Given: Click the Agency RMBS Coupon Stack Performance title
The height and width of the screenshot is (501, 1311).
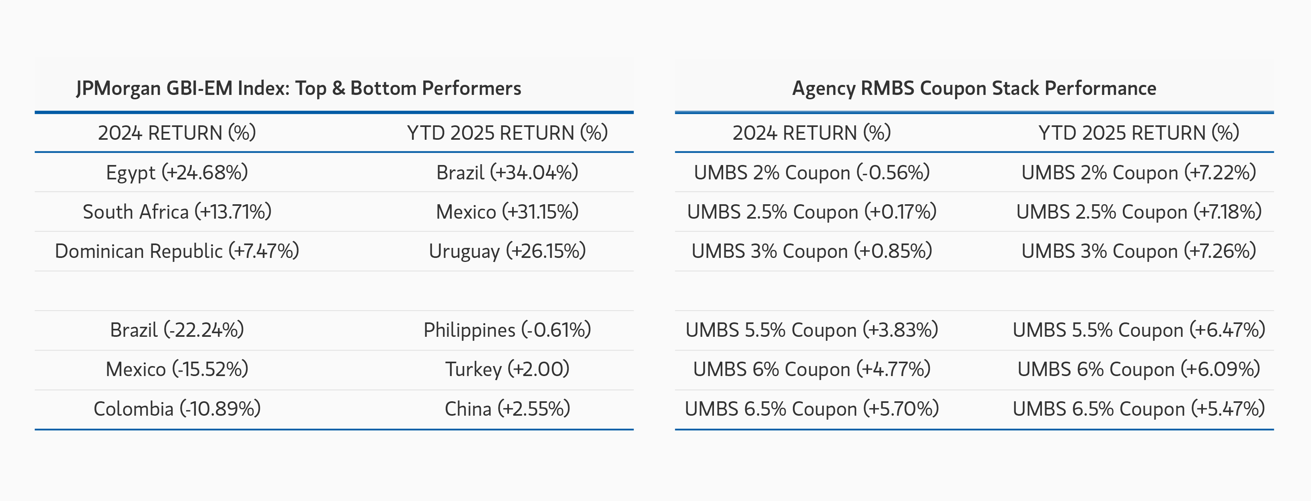Looking at the screenshot, I should pos(973,89).
